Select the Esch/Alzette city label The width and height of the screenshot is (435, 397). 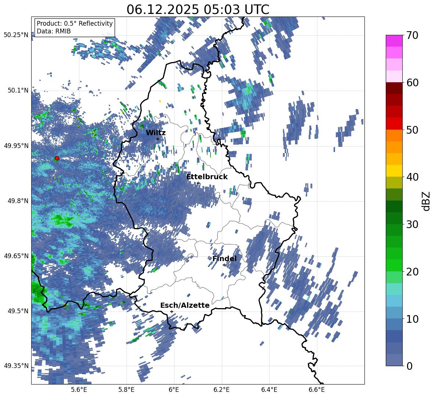tap(185, 306)
